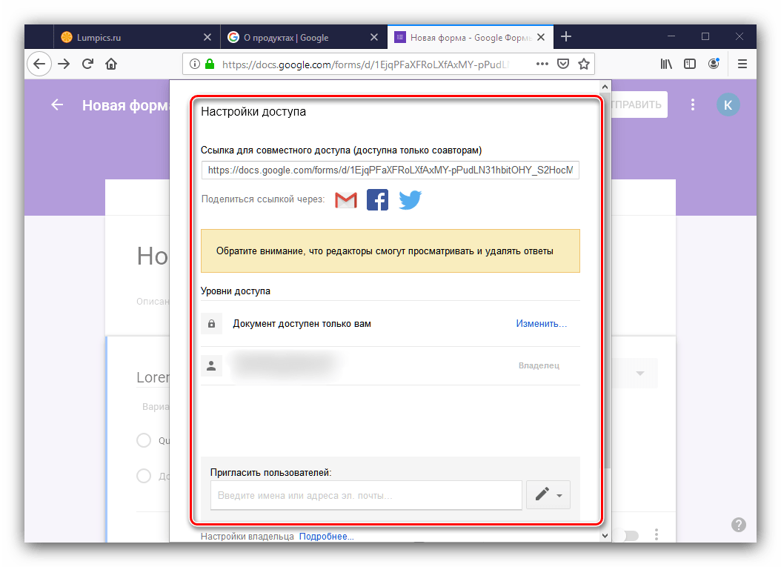This screenshot has height=567, width=781.
Task: Click the Документ доступен только вам text
Action: pos(302,324)
